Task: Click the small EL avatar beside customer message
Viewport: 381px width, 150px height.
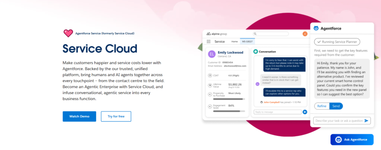Action: (257, 84)
